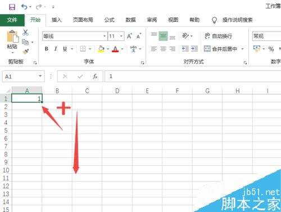Open the 公式 tab

coord(110,20)
